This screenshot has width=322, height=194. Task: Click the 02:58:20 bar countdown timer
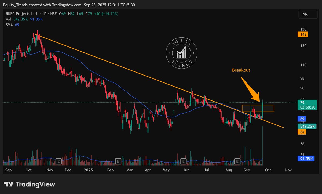[308, 107]
